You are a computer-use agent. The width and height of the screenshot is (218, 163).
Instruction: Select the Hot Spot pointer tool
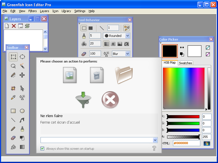click(22, 88)
